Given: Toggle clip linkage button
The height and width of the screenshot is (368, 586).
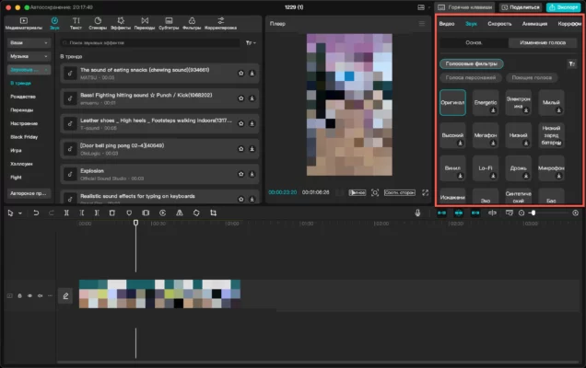Looking at the screenshot, I should [475, 213].
